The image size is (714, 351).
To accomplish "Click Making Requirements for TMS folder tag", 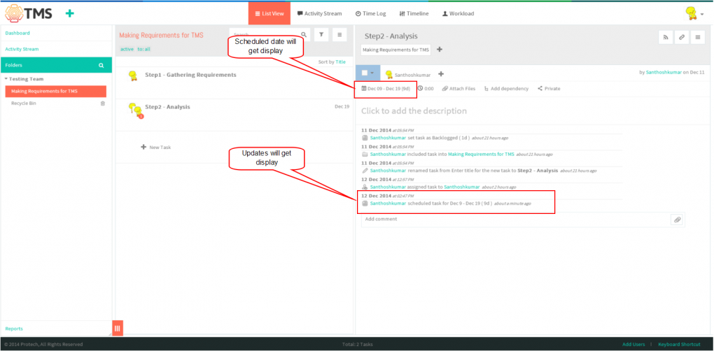I will point(395,50).
